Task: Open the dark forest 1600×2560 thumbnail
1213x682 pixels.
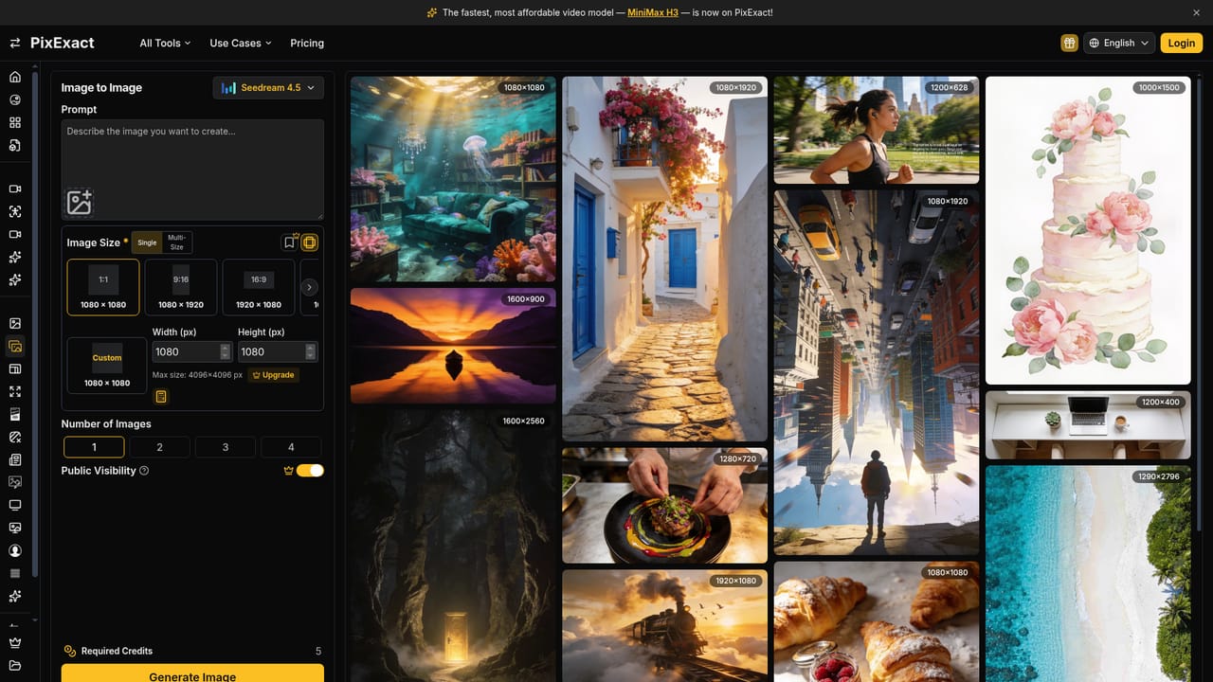Action: (x=453, y=546)
